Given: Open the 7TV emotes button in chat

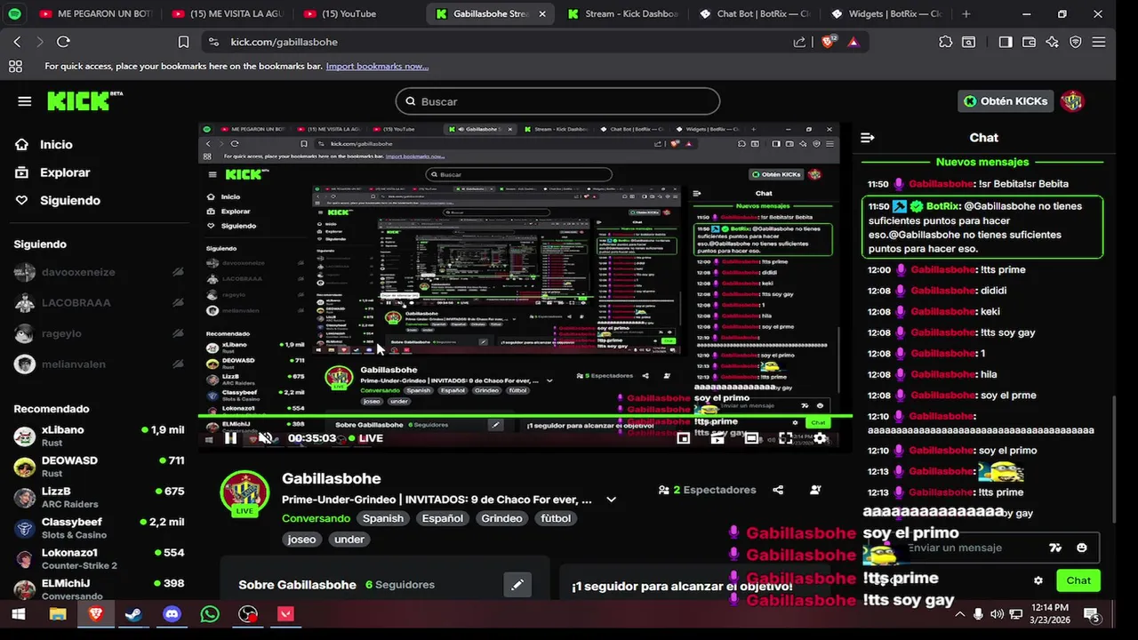Looking at the screenshot, I should click(1055, 548).
